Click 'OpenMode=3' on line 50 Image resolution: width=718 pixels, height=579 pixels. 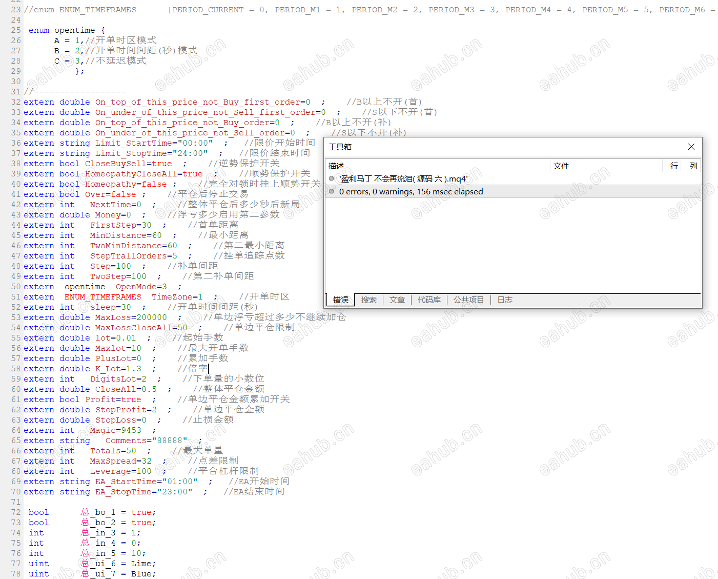[x=141, y=287]
